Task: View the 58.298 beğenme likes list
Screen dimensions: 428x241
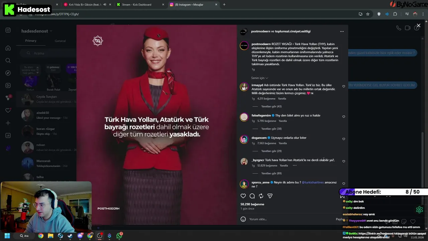Action: click(x=252, y=204)
